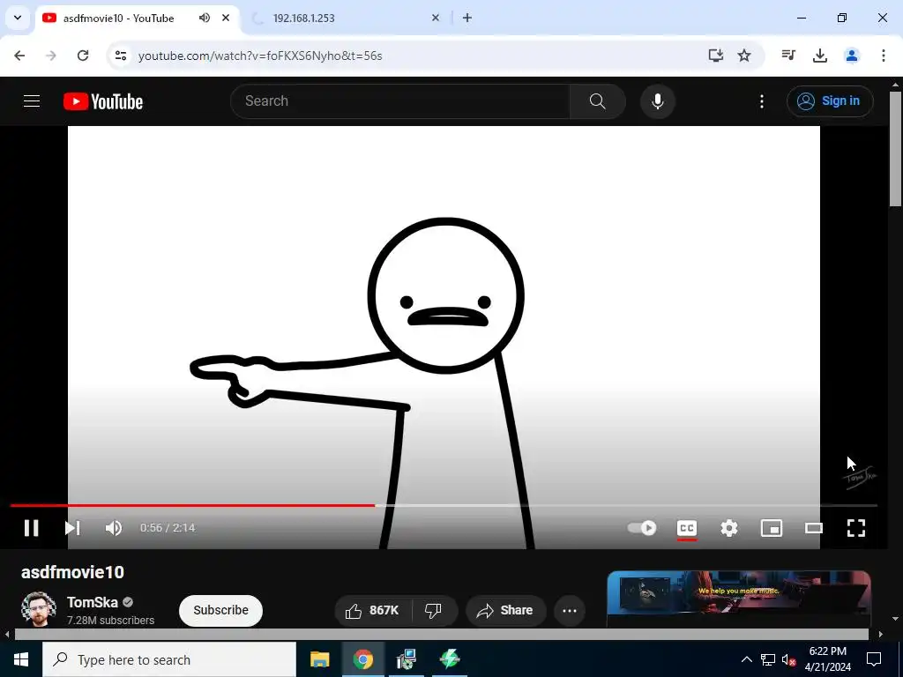Go to YouTube home via logo
This screenshot has width=903, height=677.
coord(103,101)
